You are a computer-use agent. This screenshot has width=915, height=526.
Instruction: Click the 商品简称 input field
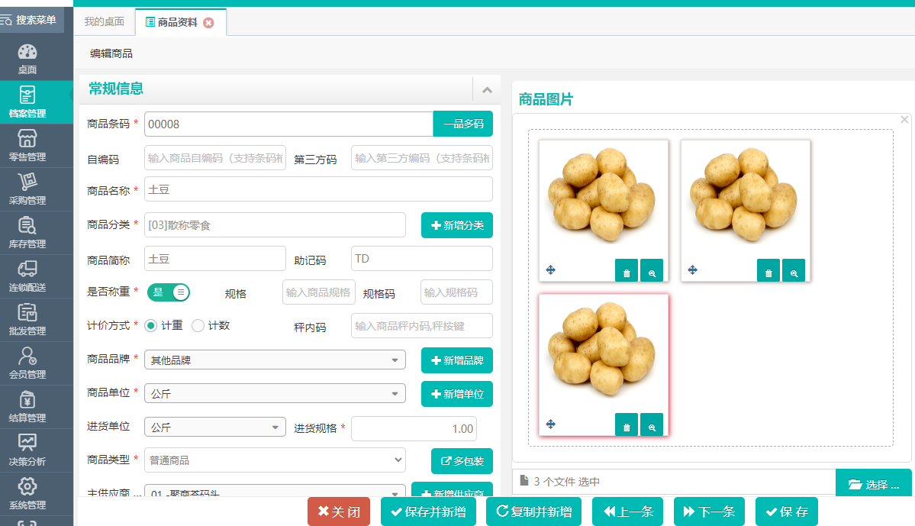214,259
